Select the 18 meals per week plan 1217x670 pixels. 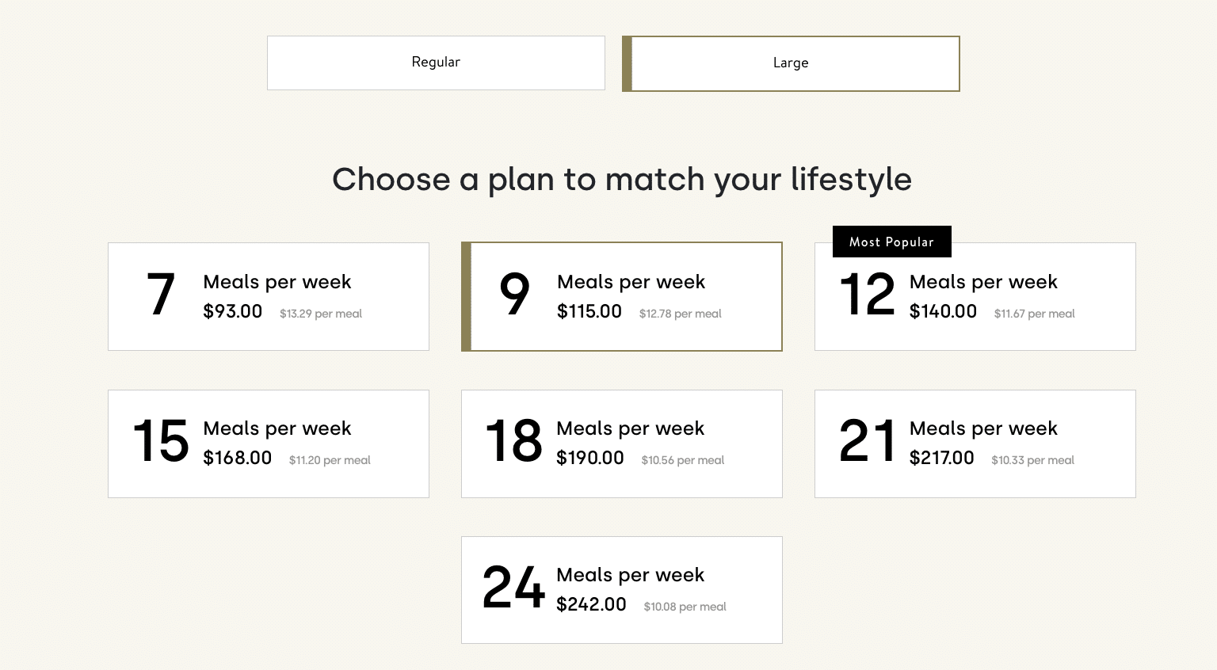tap(621, 443)
